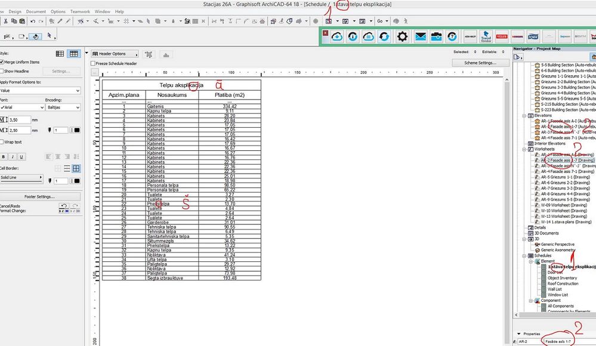Click the help question mark icon

452,37
